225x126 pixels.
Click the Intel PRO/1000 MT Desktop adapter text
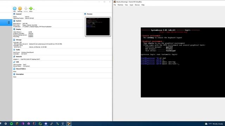tap(30, 59)
